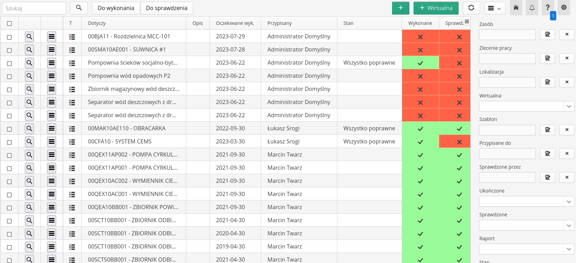Switch to Do wykonania tab
576x263 pixels.
[116, 8]
